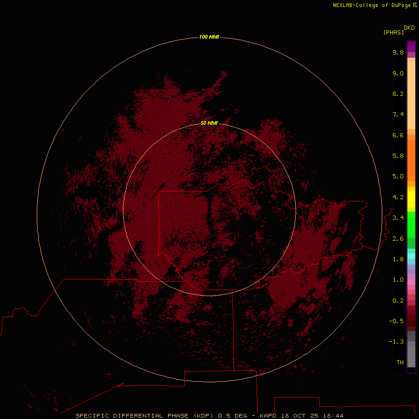419x419 pixels.
Task: Click the 8.2 legend value
Action: click(398, 94)
